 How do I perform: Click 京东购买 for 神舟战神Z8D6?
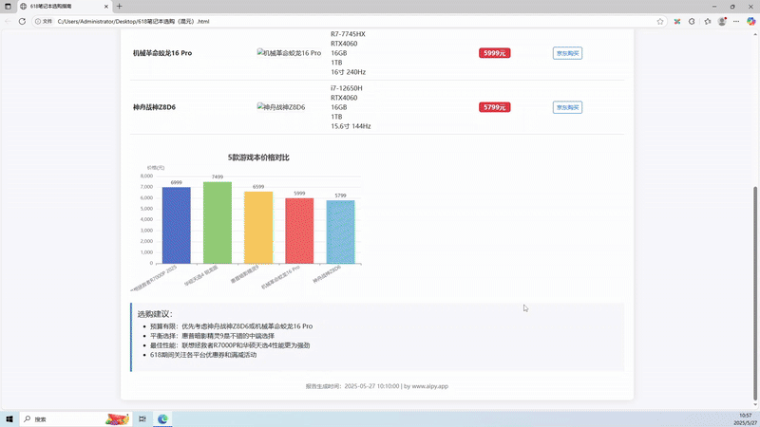[x=567, y=107]
